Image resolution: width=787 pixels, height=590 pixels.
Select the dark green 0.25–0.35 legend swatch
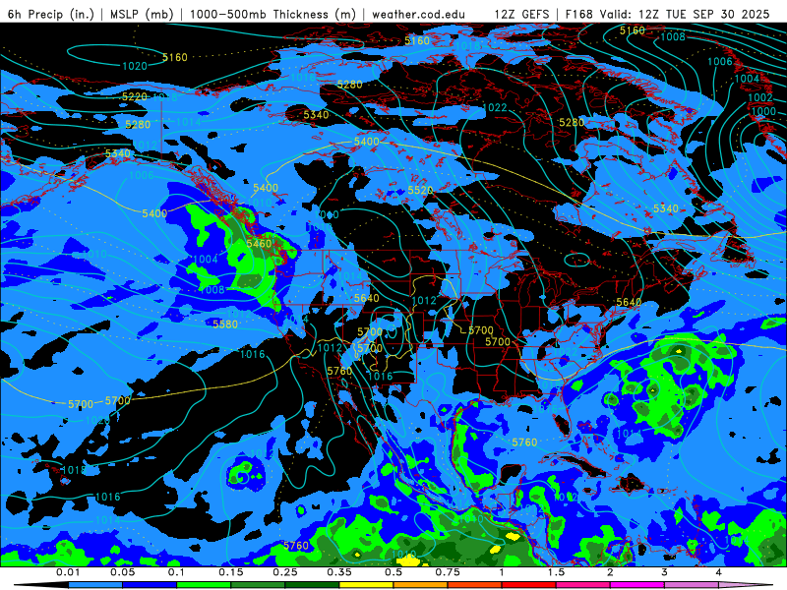pos(312,585)
